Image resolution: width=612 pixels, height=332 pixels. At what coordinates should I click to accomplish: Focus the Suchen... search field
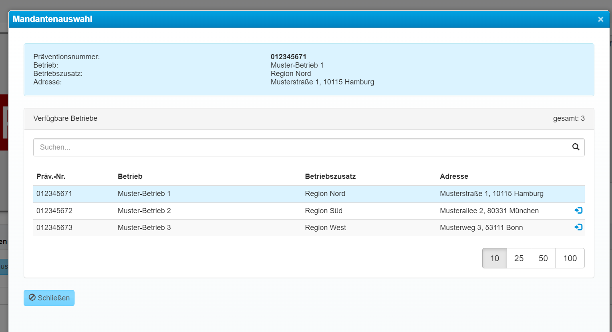[309, 147]
